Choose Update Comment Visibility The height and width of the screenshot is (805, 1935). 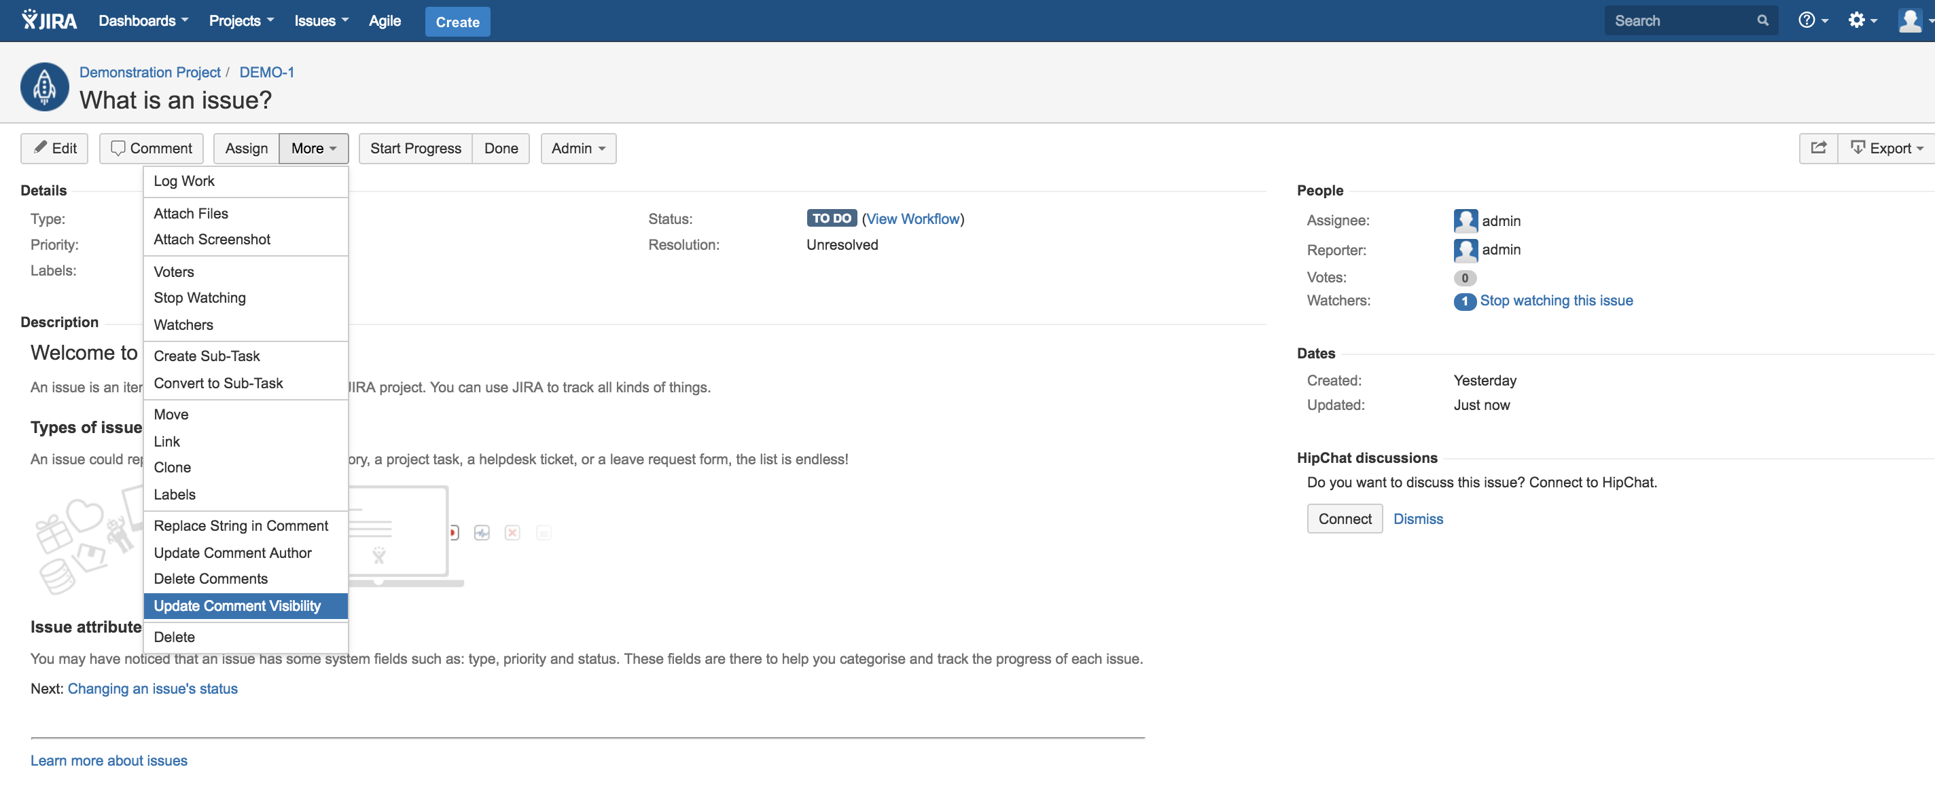(x=246, y=605)
